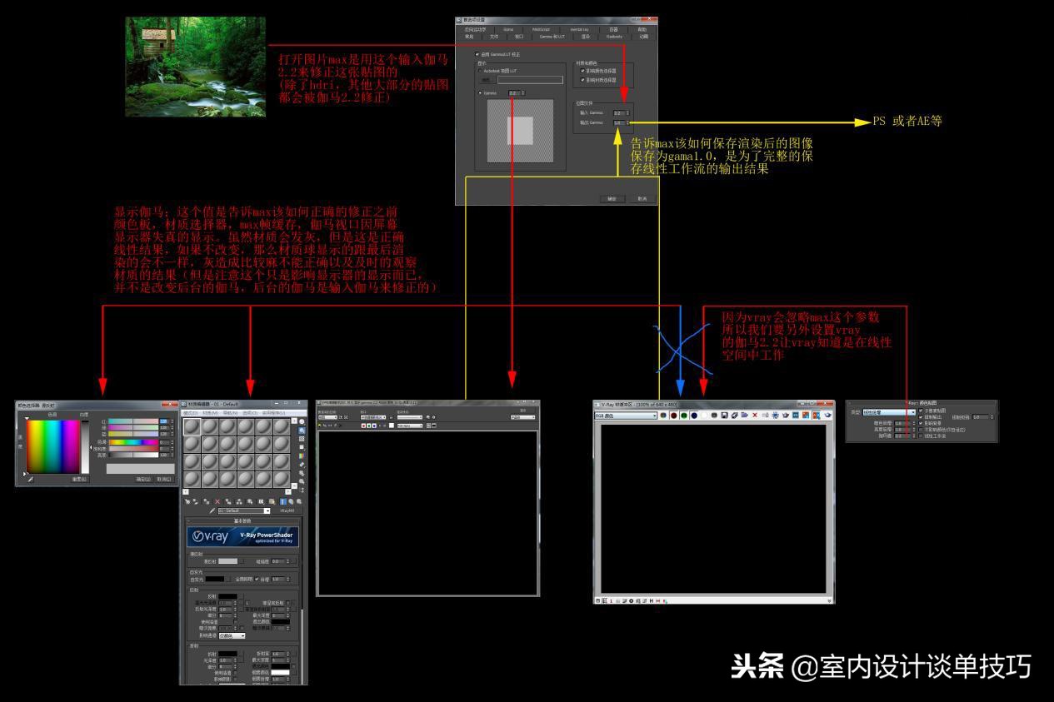
Task: Enable the Gamma/LUT correction checkbox
Action: 477,55
